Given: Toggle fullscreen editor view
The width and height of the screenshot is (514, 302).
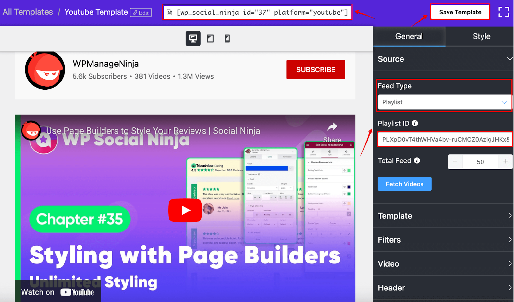Looking at the screenshot, I should 503,12.
